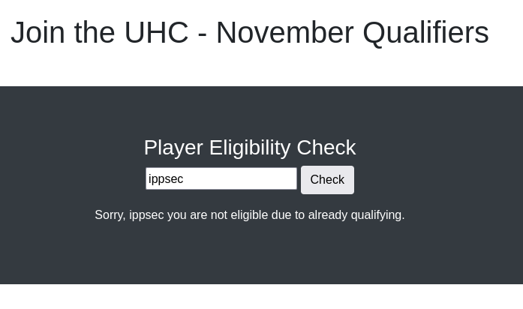This screenshot has height=309, width=523.
Task: Click the word 'Qualifiers' in the title
Action: coord(425,33)
